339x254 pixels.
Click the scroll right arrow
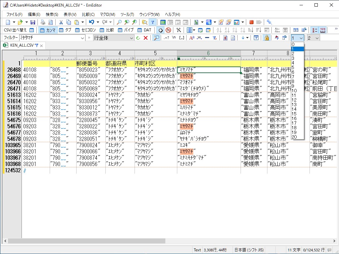(334, 241)
